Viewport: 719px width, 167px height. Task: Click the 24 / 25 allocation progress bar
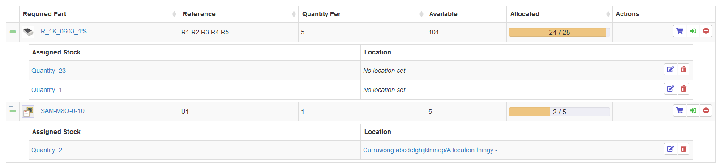559,32
